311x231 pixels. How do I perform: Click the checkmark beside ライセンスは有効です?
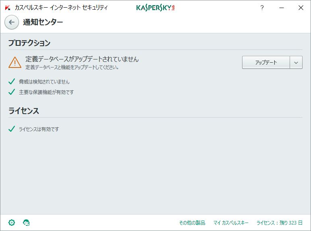(12, 129)
